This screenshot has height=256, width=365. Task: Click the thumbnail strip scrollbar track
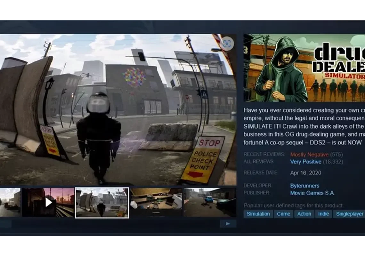pyautogui.click(x=116, y=224)
